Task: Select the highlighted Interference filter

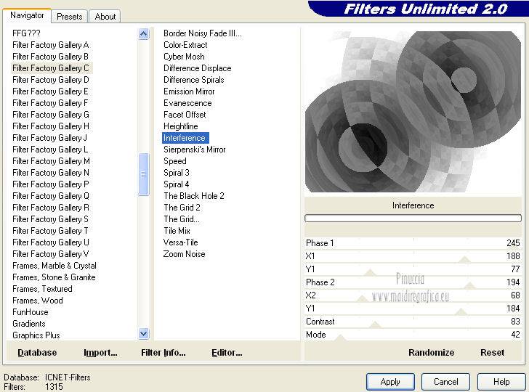Action: pyautogui.click(x=185, y=138)
